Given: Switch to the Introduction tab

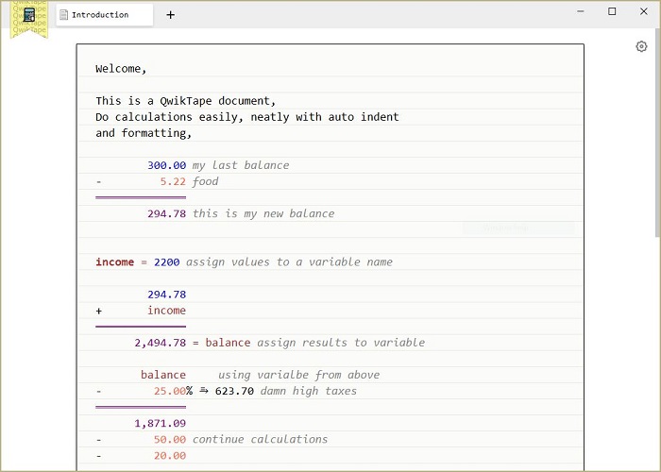Looking at the screenshot, I should point(105,15).
